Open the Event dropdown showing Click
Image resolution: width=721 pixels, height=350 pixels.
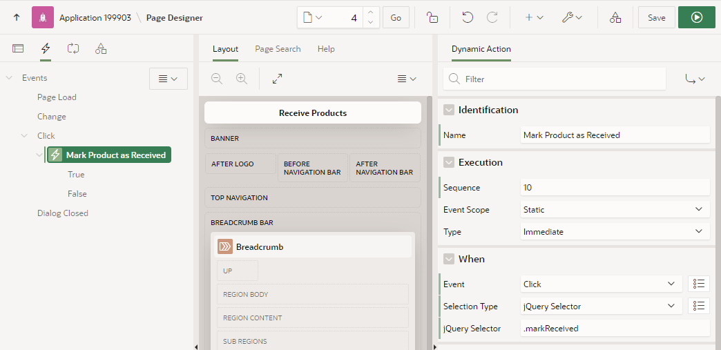[602, 284]
